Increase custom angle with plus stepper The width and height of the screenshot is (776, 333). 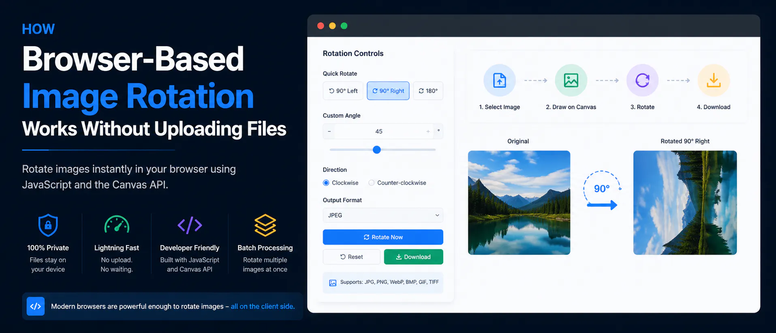(428, 131)
